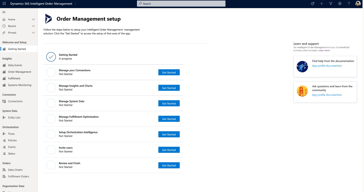364x192 pixels.
Task: Open the Daily Events insights page
Action: (x=15, y=65)
